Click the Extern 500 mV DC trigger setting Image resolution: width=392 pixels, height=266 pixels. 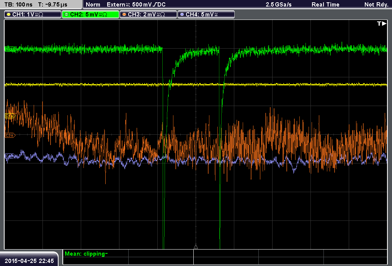click(136, 5)
